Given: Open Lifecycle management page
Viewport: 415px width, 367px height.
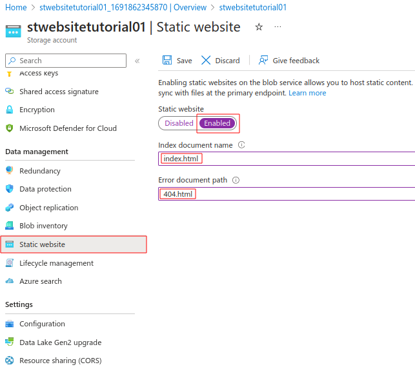Looking at the screenshot, I should click(x=56, y=263).
